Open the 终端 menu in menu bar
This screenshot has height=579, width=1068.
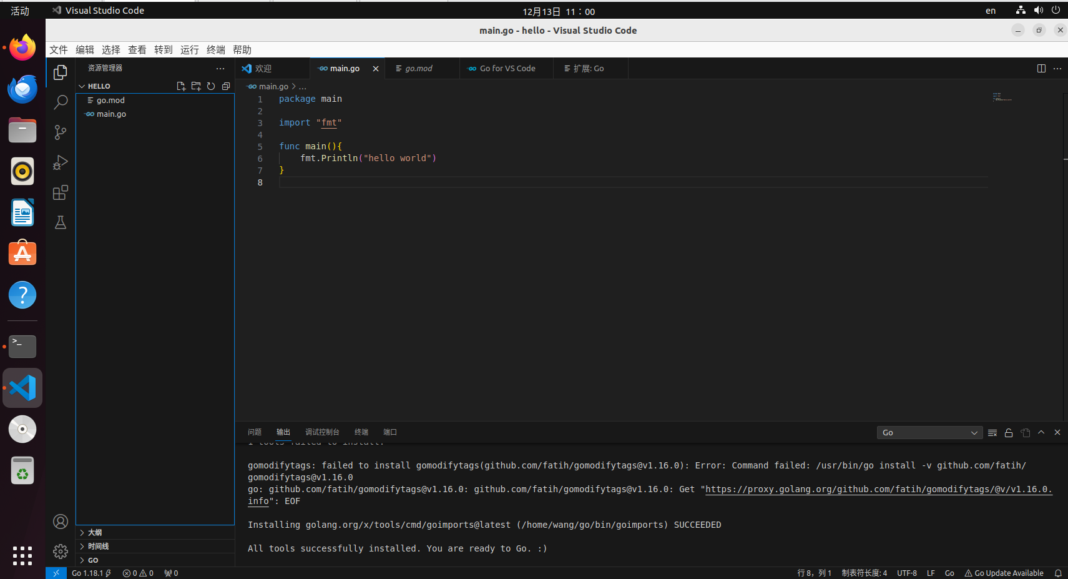point(216,50)
